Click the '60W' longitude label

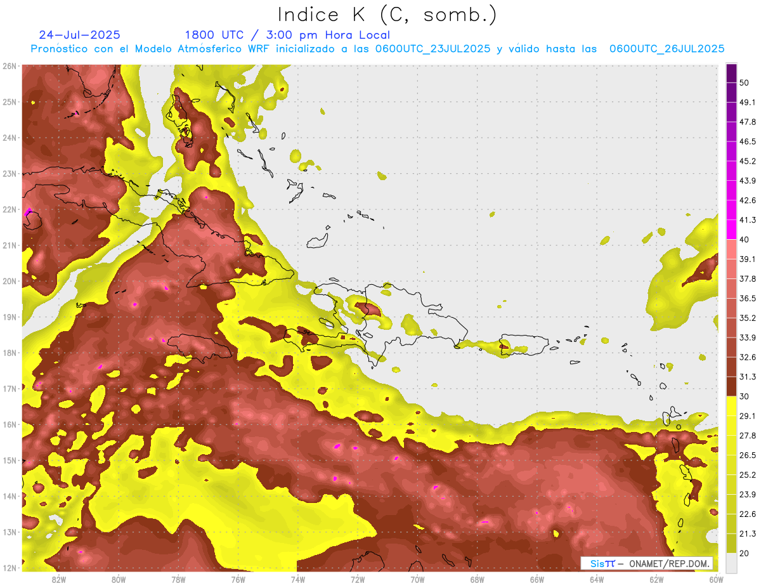716,580
